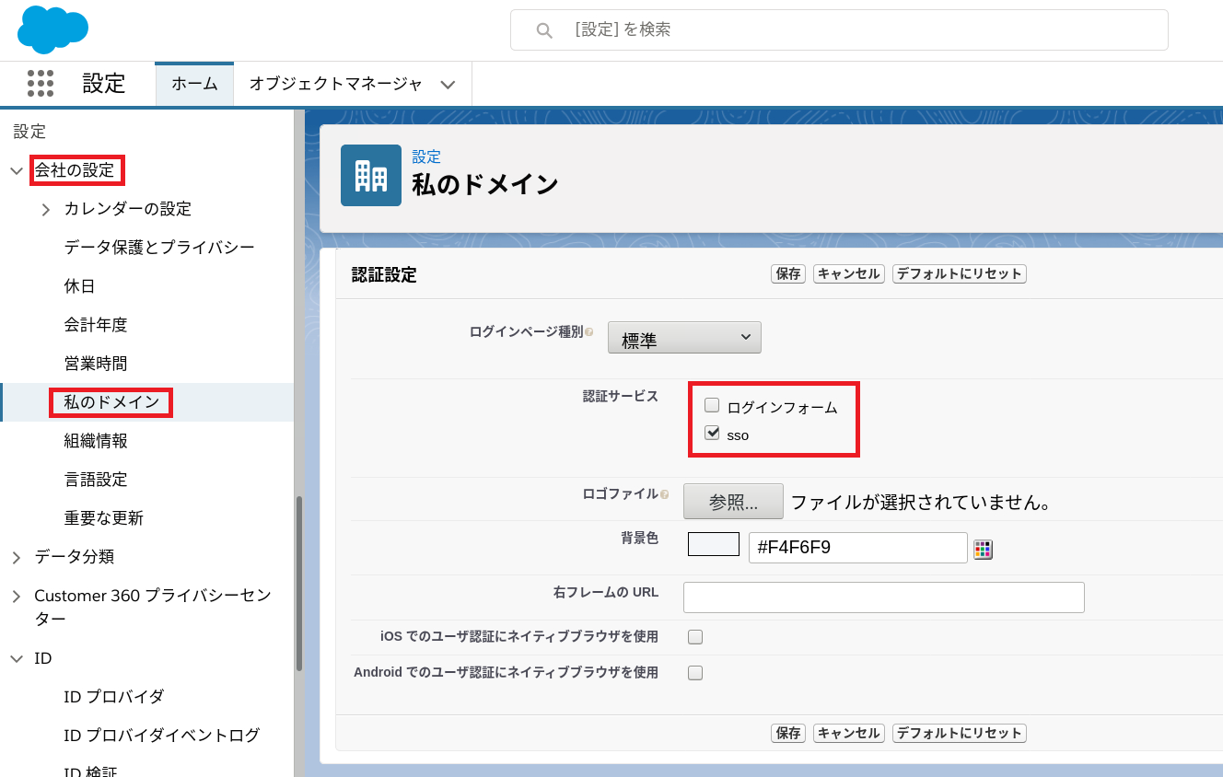The width and height of the screenshot is (1223, 777).
Task: Click the search magnifier icon
Action: coord(544,30)
